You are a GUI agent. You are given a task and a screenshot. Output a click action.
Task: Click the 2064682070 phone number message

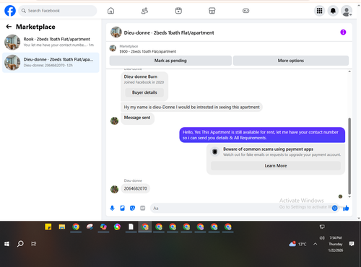[136, 188]
